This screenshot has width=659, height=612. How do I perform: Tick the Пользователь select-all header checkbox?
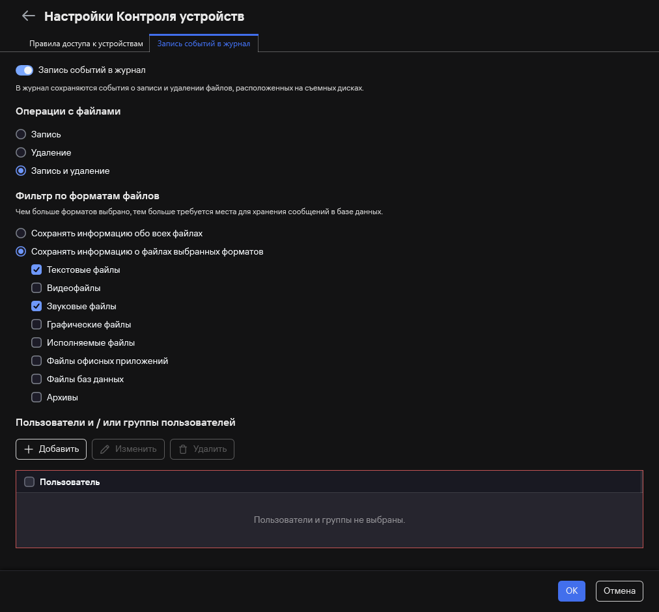(29, 482)
